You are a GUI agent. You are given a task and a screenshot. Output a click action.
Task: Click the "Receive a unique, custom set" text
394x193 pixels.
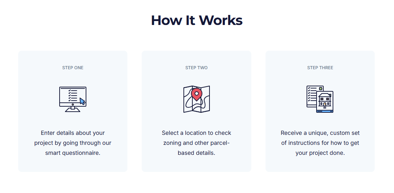click(320, 133)
